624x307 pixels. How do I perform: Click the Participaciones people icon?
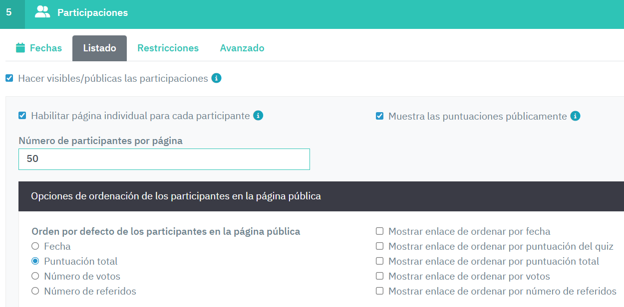[x=42, y=12]
